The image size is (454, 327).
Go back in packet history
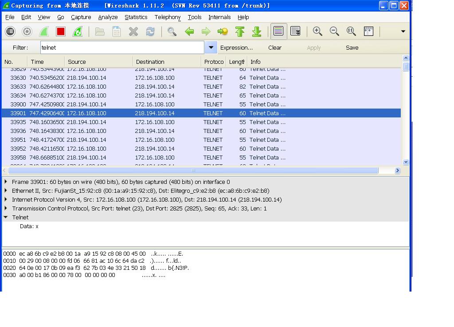click(189, 31)
